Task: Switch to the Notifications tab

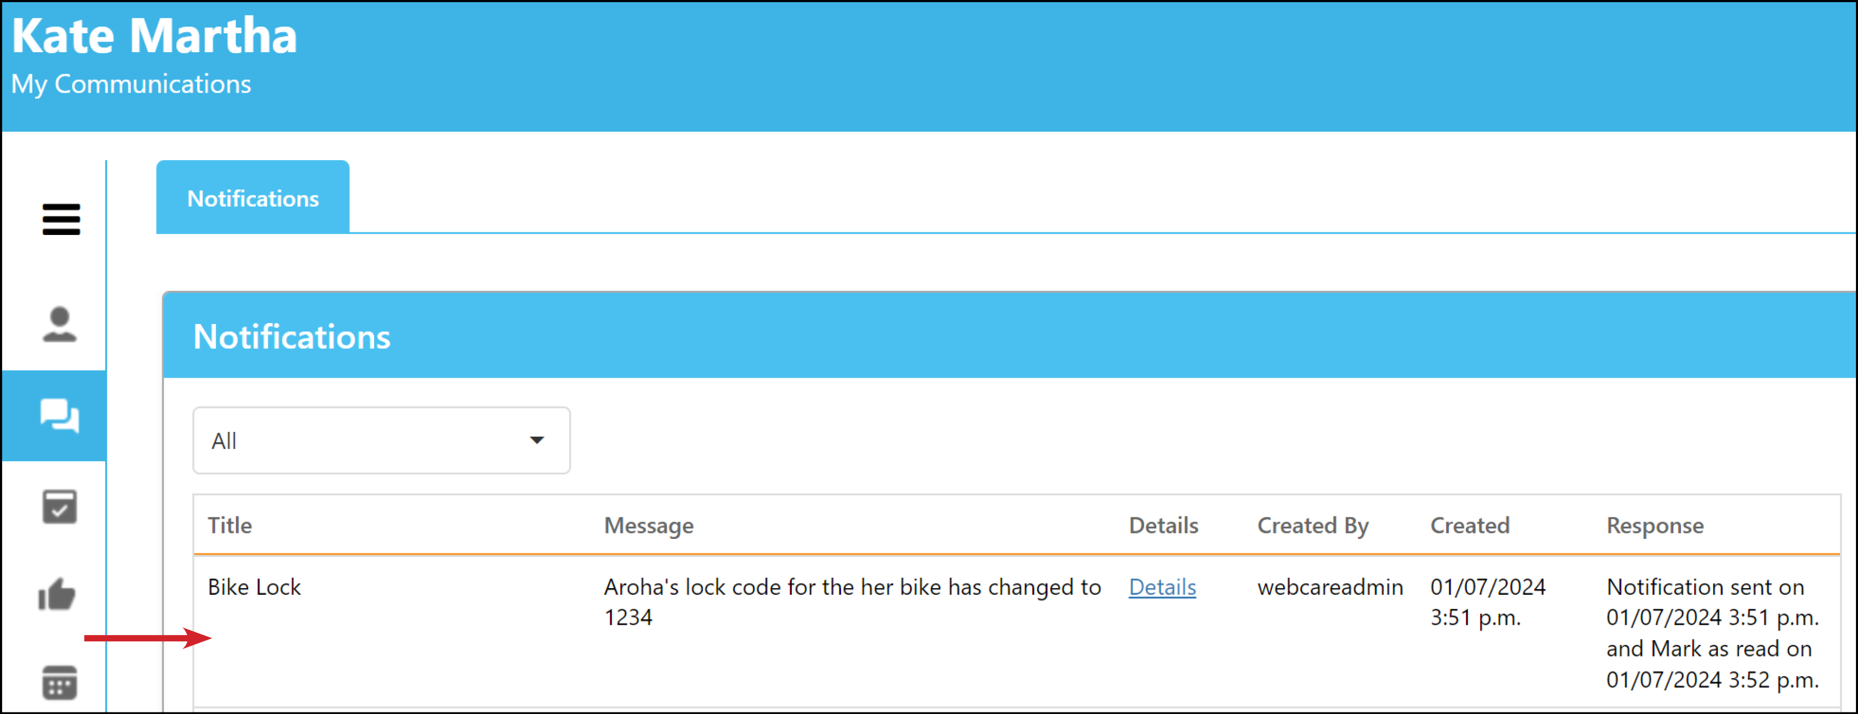Action: [x=252, y=198]
